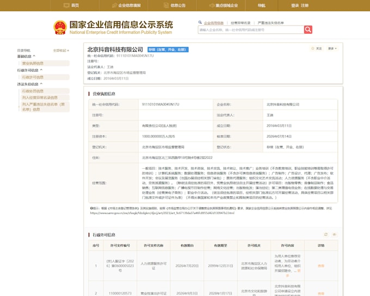Switch to the 严重违法失信名单 search tab
This screenshot has width=370, height=296.
pyautogui.click(x=270, y=23)
